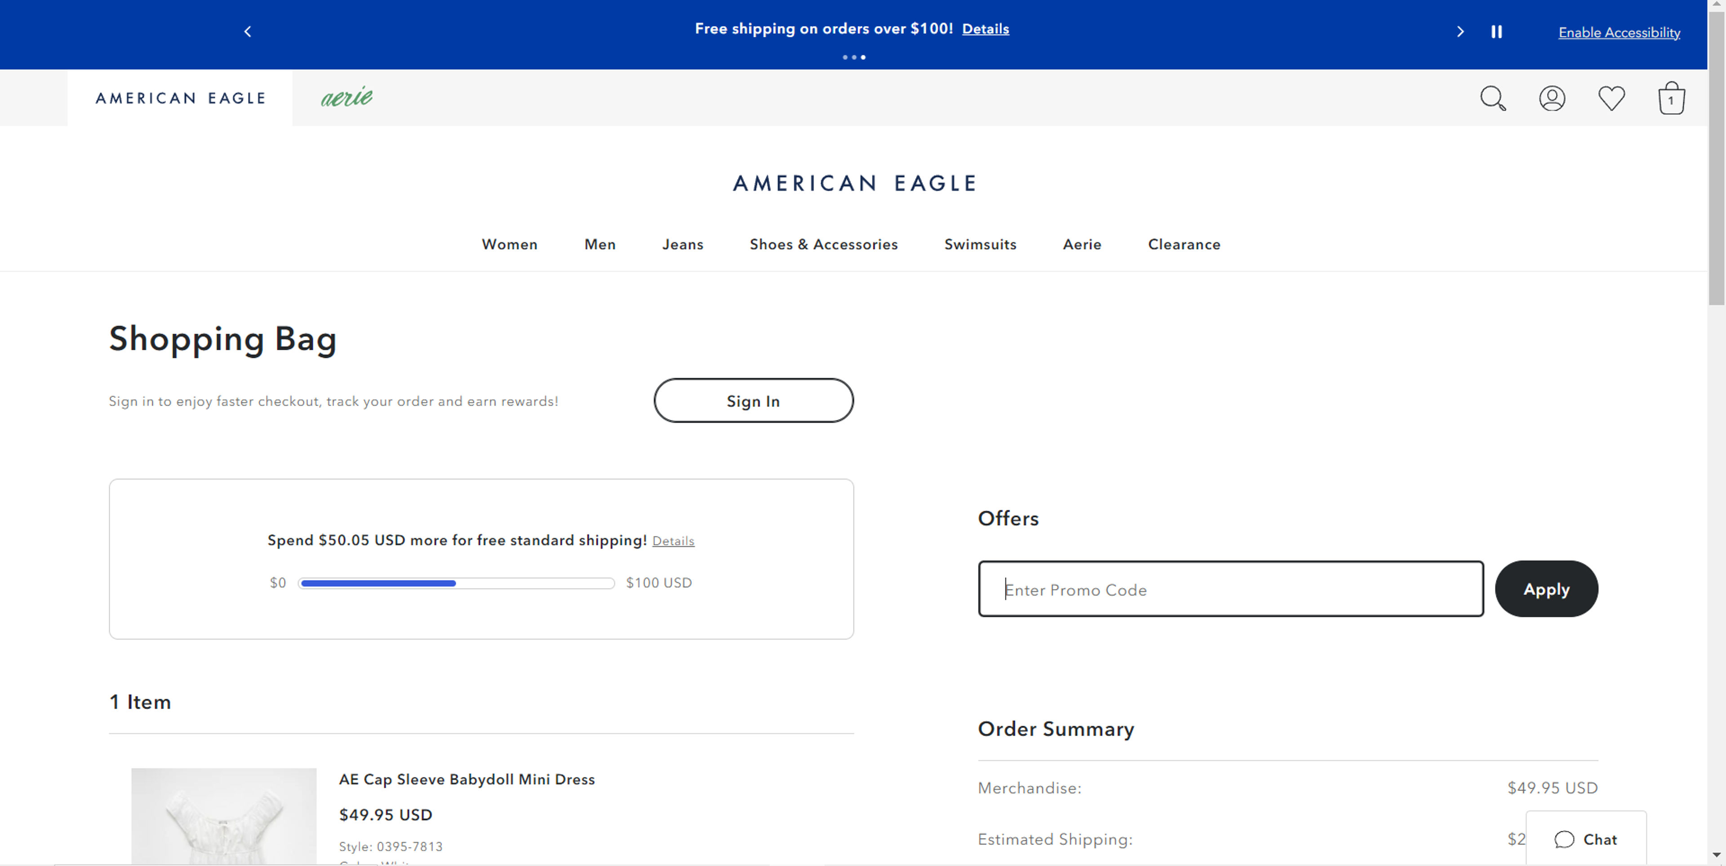Viewport: 1726px width, 866px height.
Task: Open the Jeans menu
Action: click(683, 245)
